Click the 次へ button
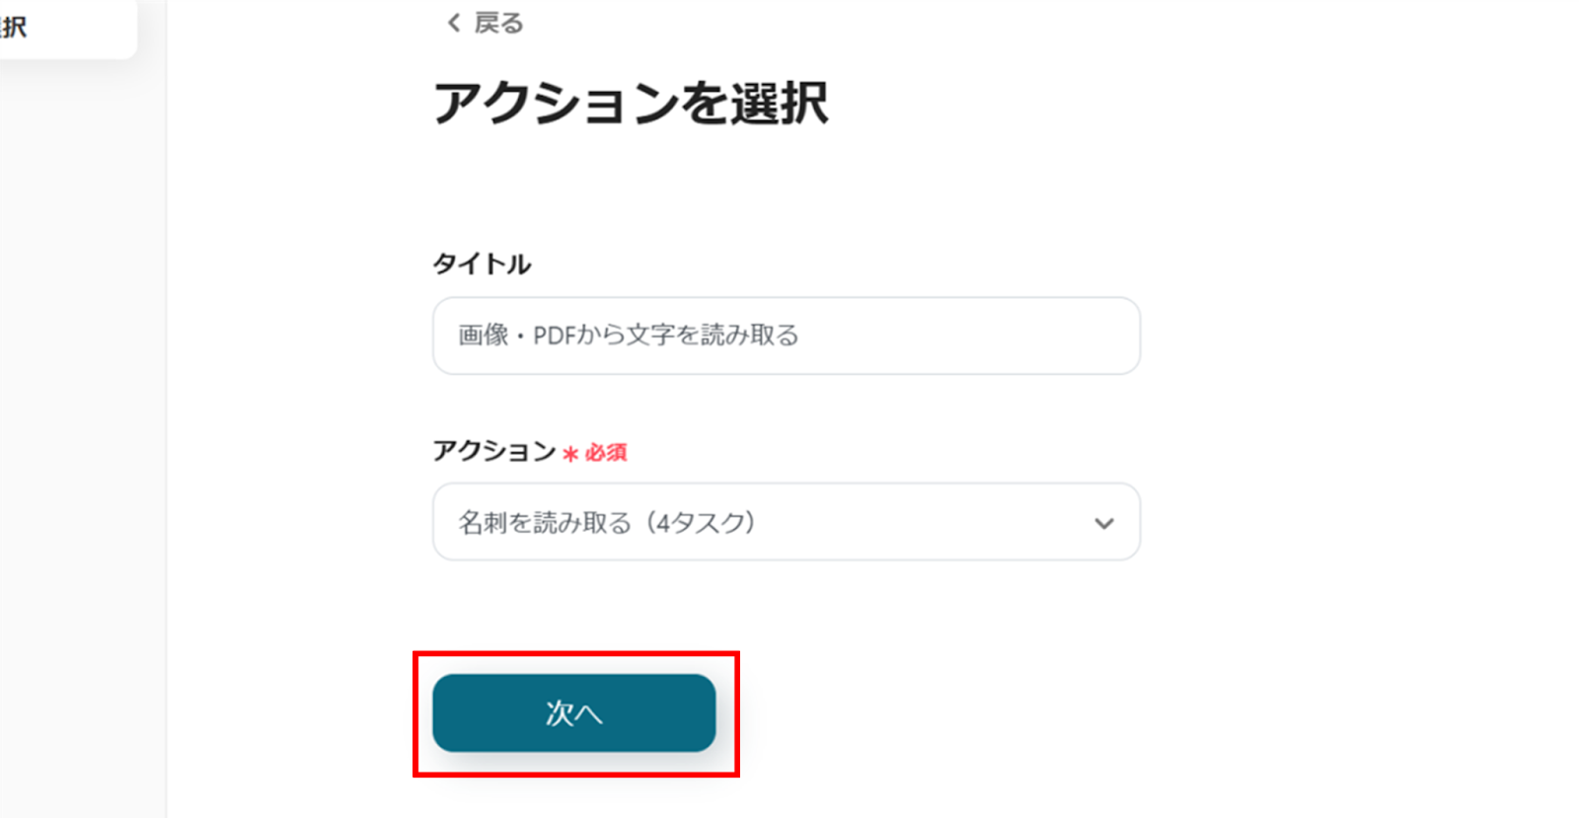The image size is (1579, 818). click(573, 712)
